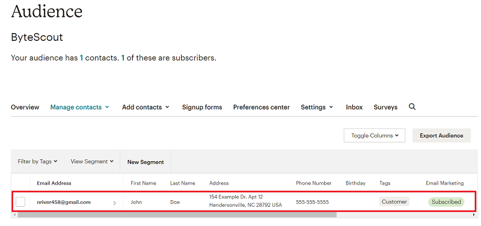Click the scrollbar right arrow
The width and height of the screenshot is (481, 226).
[x=474, y=215]
